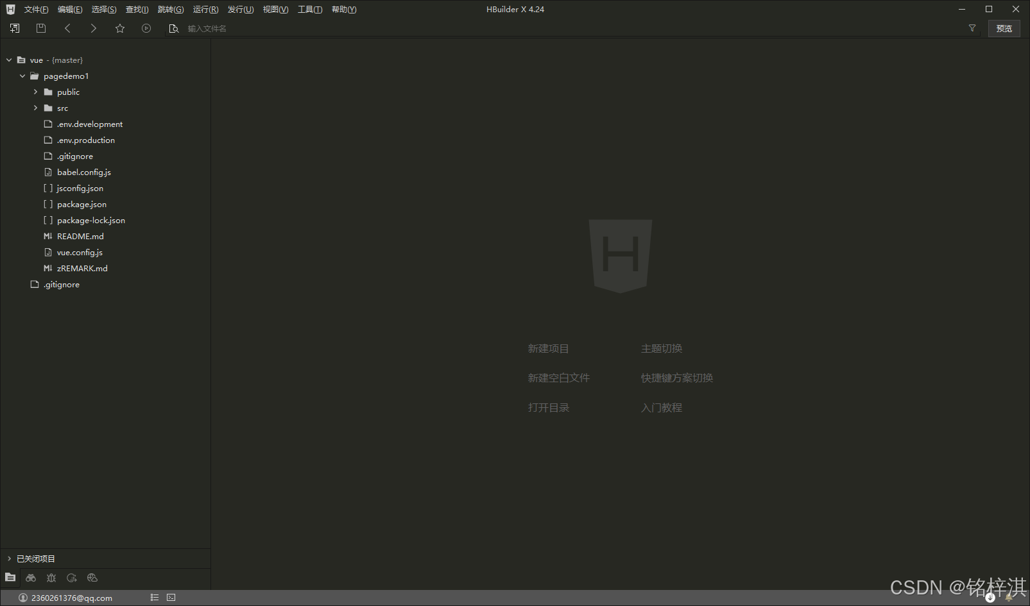Open the 工具(T) menu

tap(310, 10)
